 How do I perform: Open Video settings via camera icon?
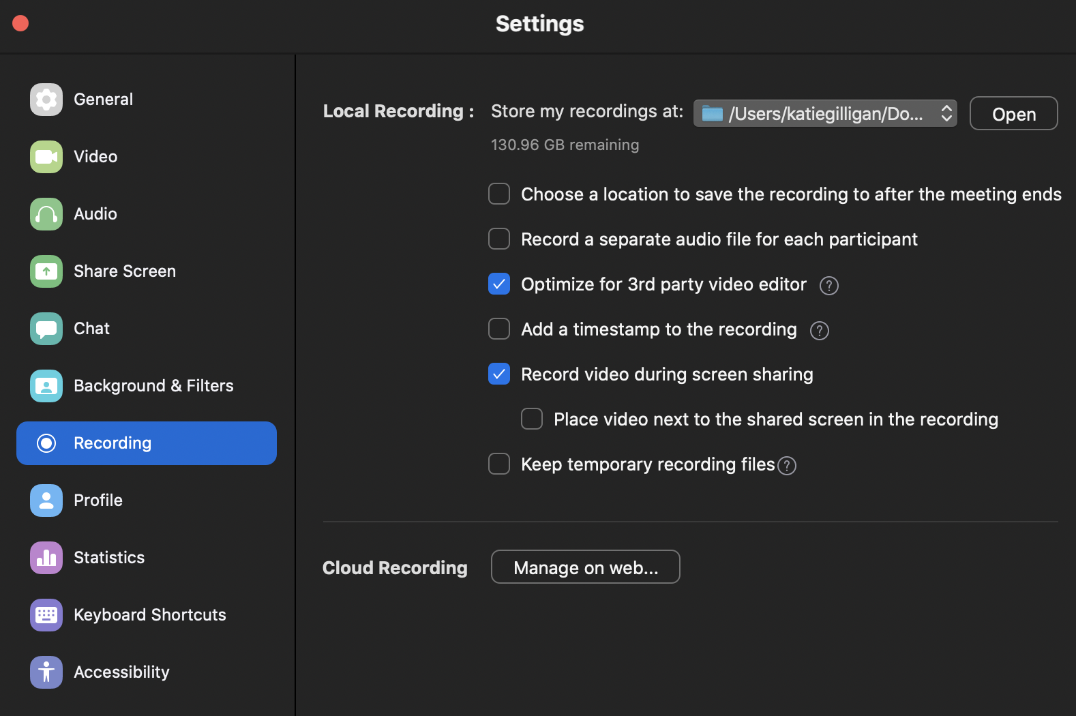(46, 157)
